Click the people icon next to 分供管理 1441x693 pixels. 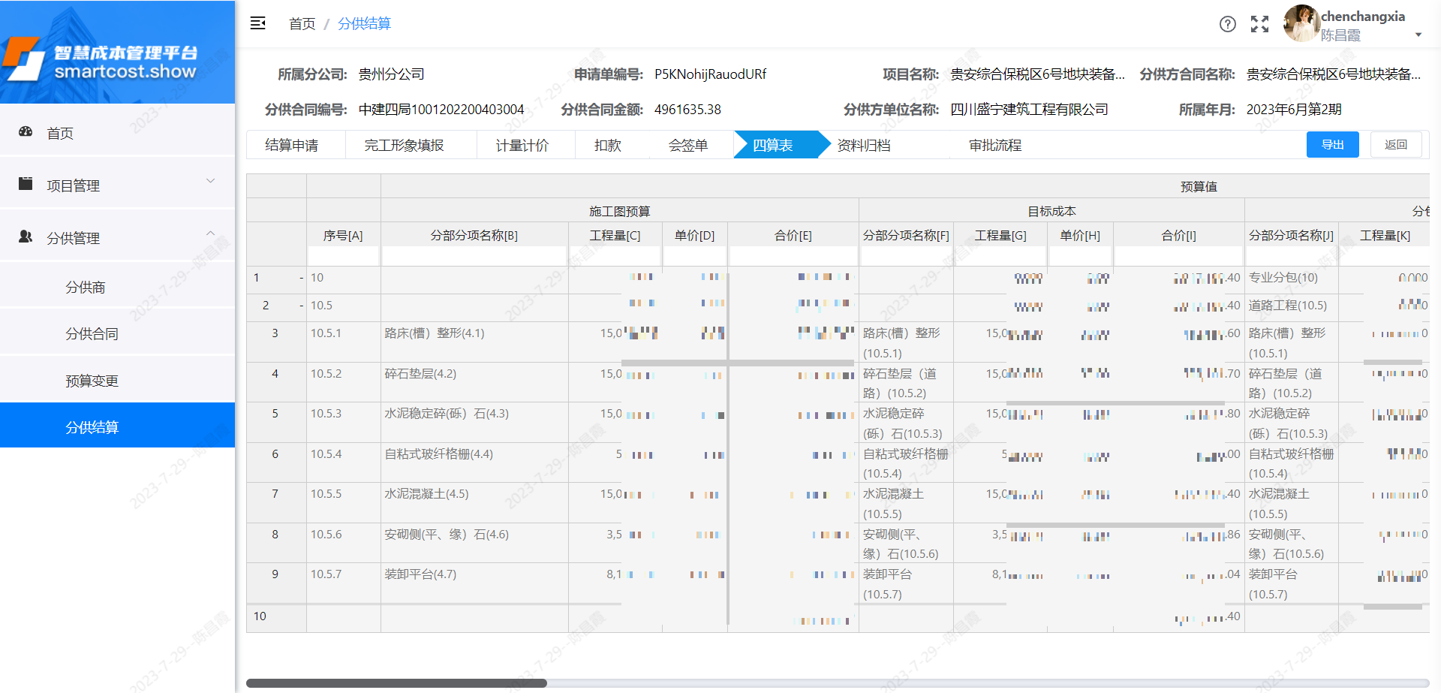[x=26, y=236]
